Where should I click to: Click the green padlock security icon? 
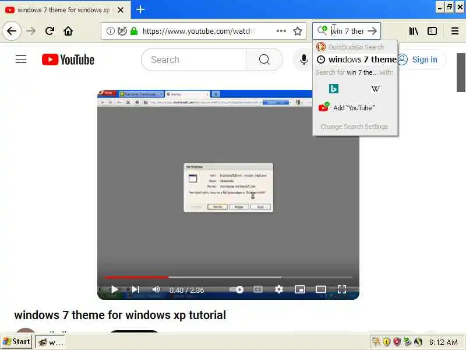tap(134, 31)
